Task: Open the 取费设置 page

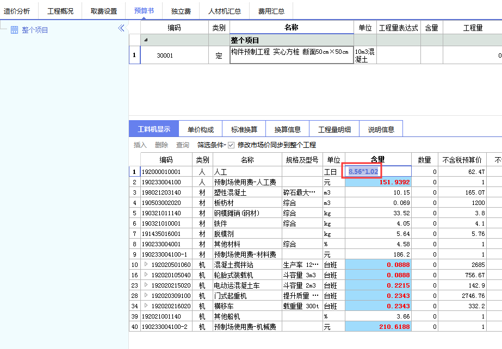Action: click(x=103, y=10)
